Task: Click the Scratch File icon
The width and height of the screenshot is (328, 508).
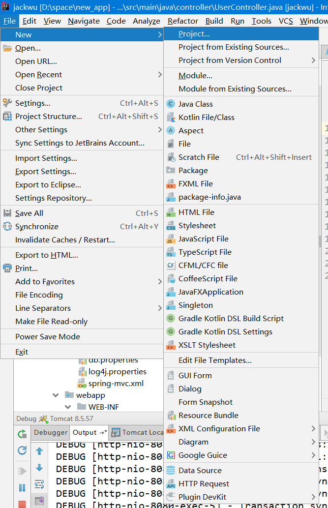Action: tap(171, 157)
